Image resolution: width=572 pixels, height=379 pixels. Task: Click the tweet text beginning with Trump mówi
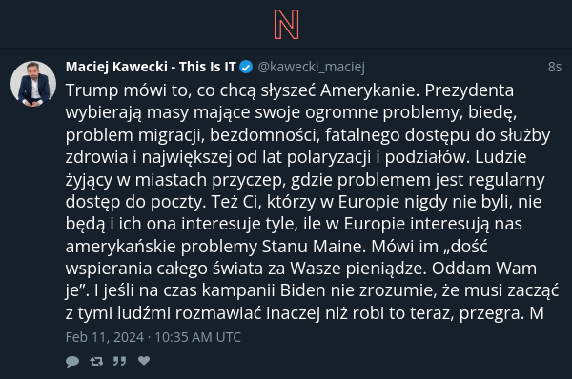(312, 202)
